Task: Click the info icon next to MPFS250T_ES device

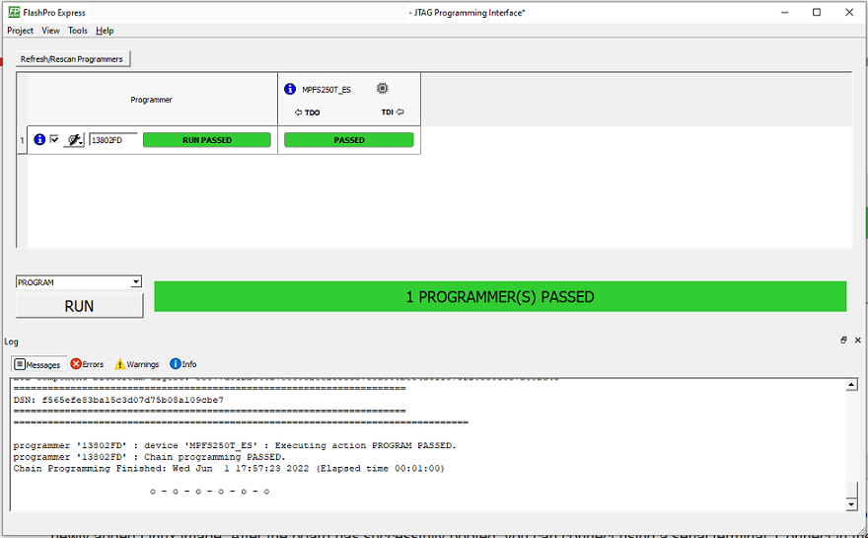Action: point(290,89)
